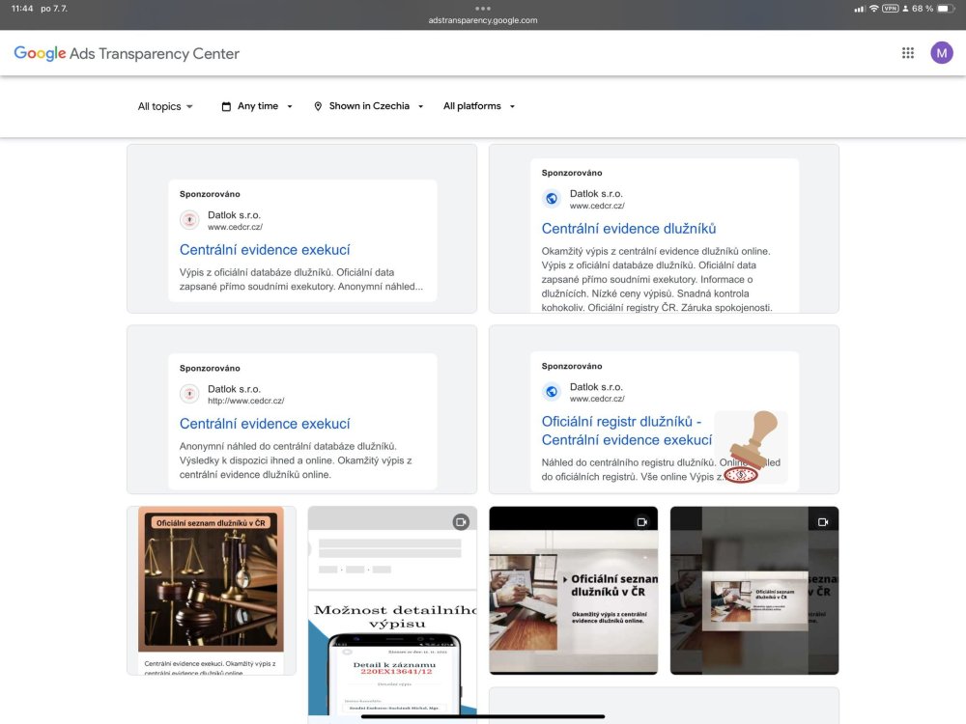This screenshot has width=966, height=724.
Task: Open the Google apps grid icon
Action: [x=907, y=53]
